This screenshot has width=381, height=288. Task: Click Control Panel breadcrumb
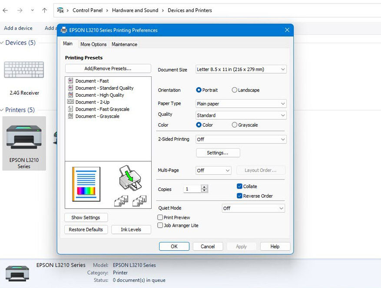pos(87,10)
